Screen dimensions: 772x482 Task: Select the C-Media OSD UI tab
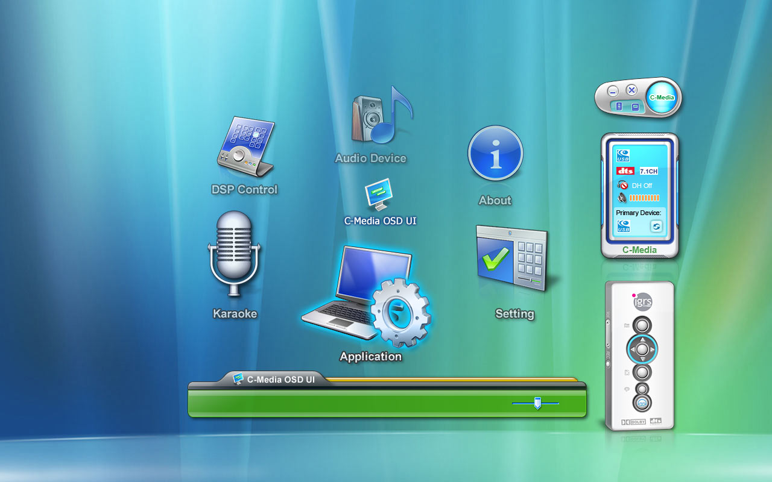coord(274,380)
